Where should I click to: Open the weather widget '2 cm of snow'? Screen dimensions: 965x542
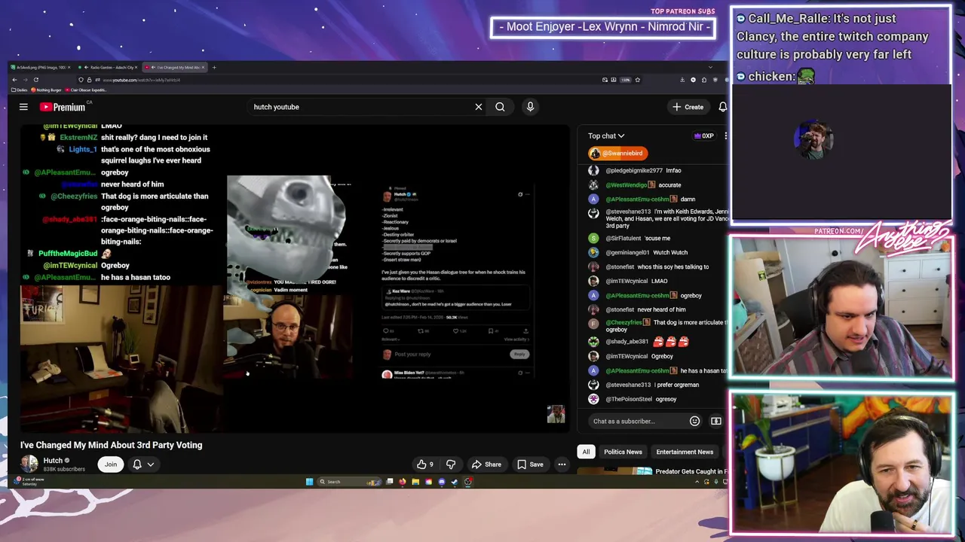[27, 481]
